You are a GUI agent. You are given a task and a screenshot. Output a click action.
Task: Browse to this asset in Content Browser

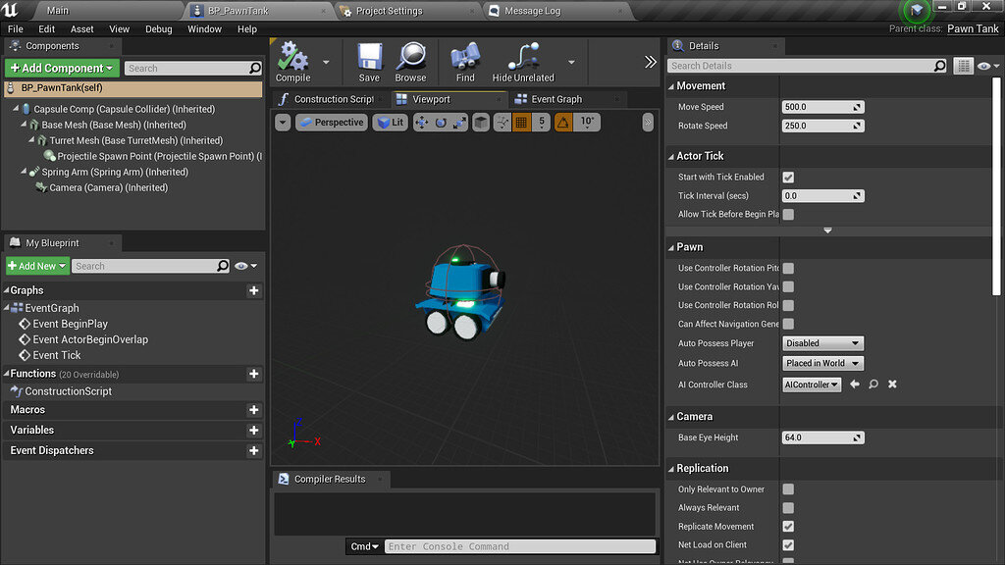point(411,61)
